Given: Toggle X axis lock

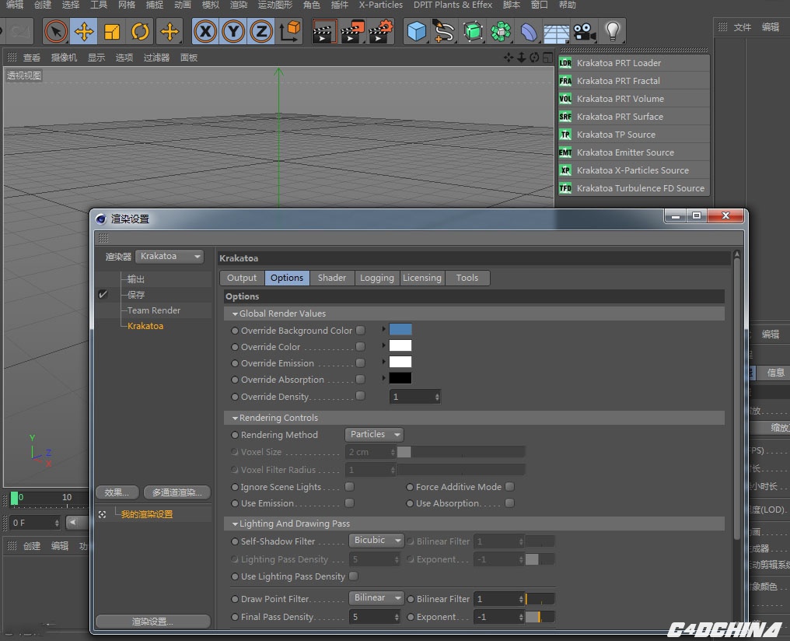Looking at the screenshot, I should pos(205,31).
